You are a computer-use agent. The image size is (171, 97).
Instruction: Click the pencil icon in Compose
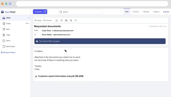pos(45,12)
